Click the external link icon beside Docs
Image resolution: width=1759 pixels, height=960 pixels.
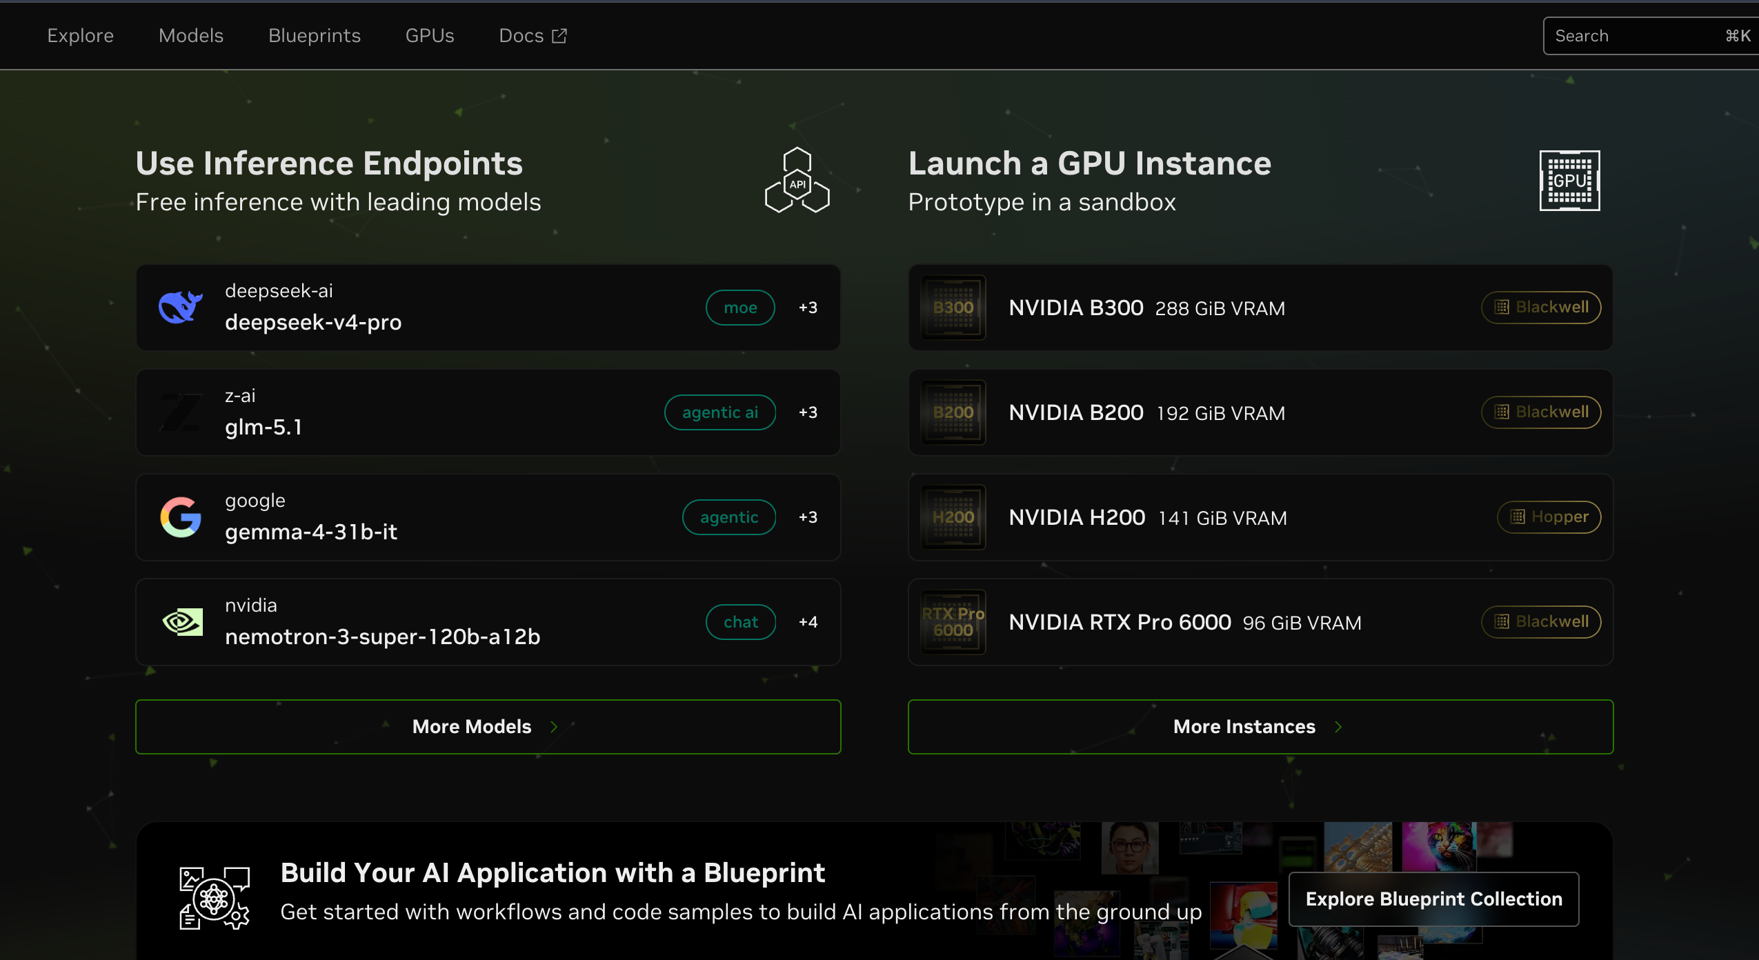click(x=559, y=36)
